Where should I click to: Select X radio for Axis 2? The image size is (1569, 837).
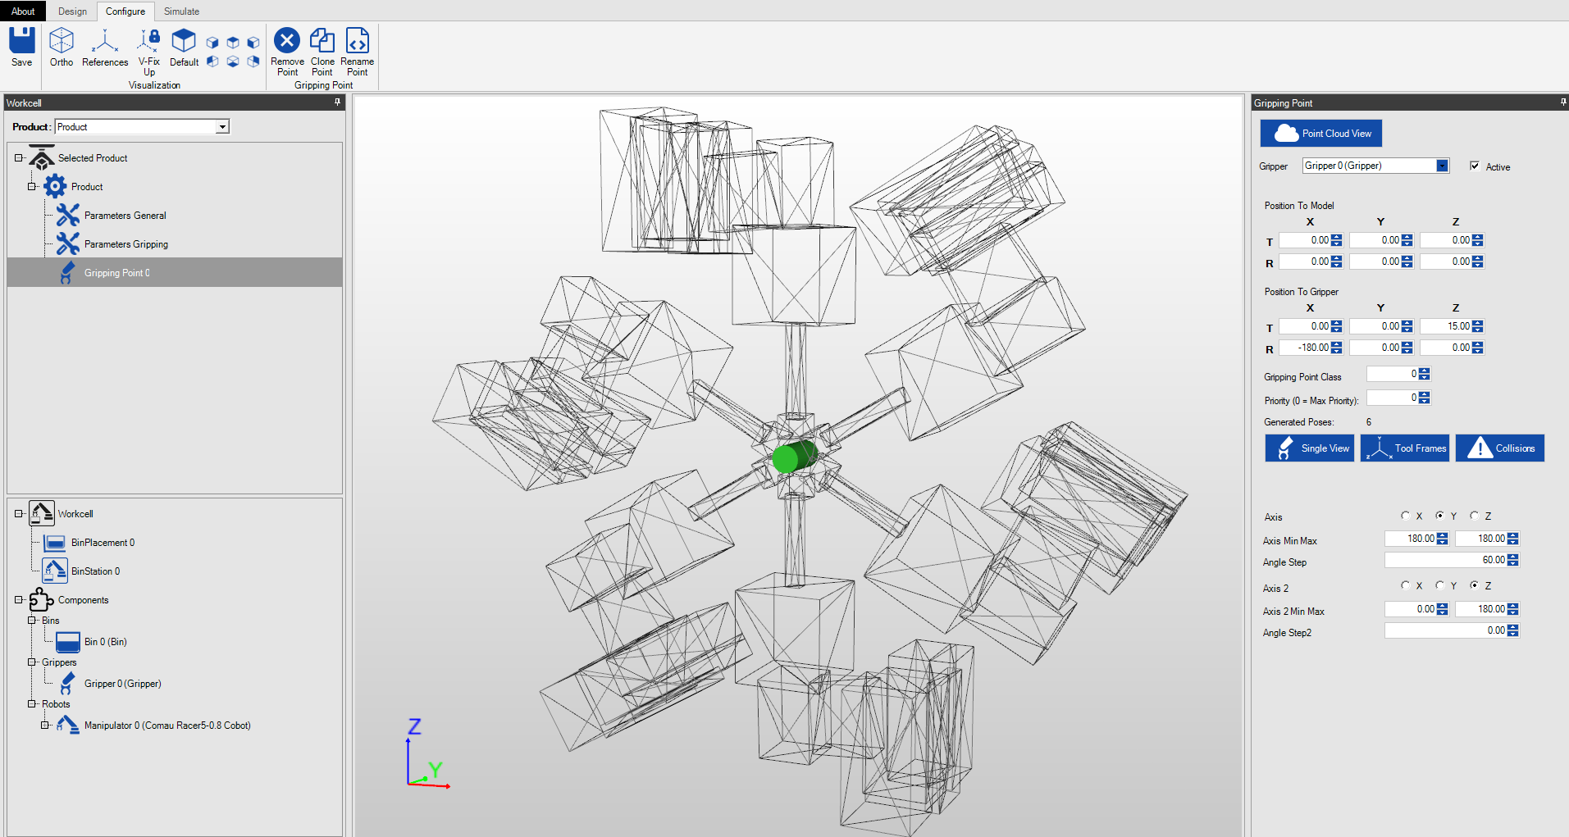(1406, 585)
